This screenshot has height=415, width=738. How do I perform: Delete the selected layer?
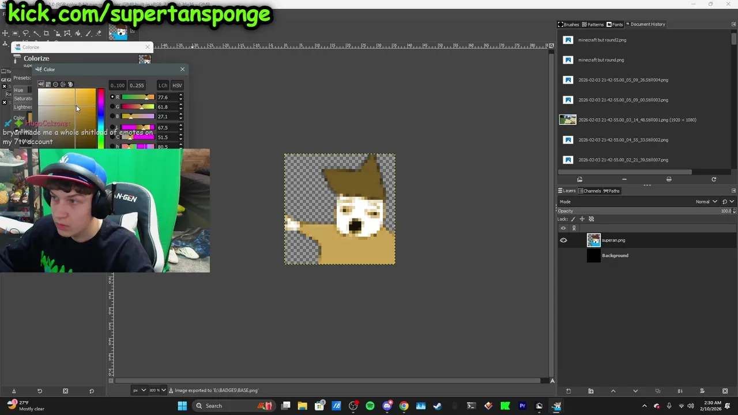point(725,391)
